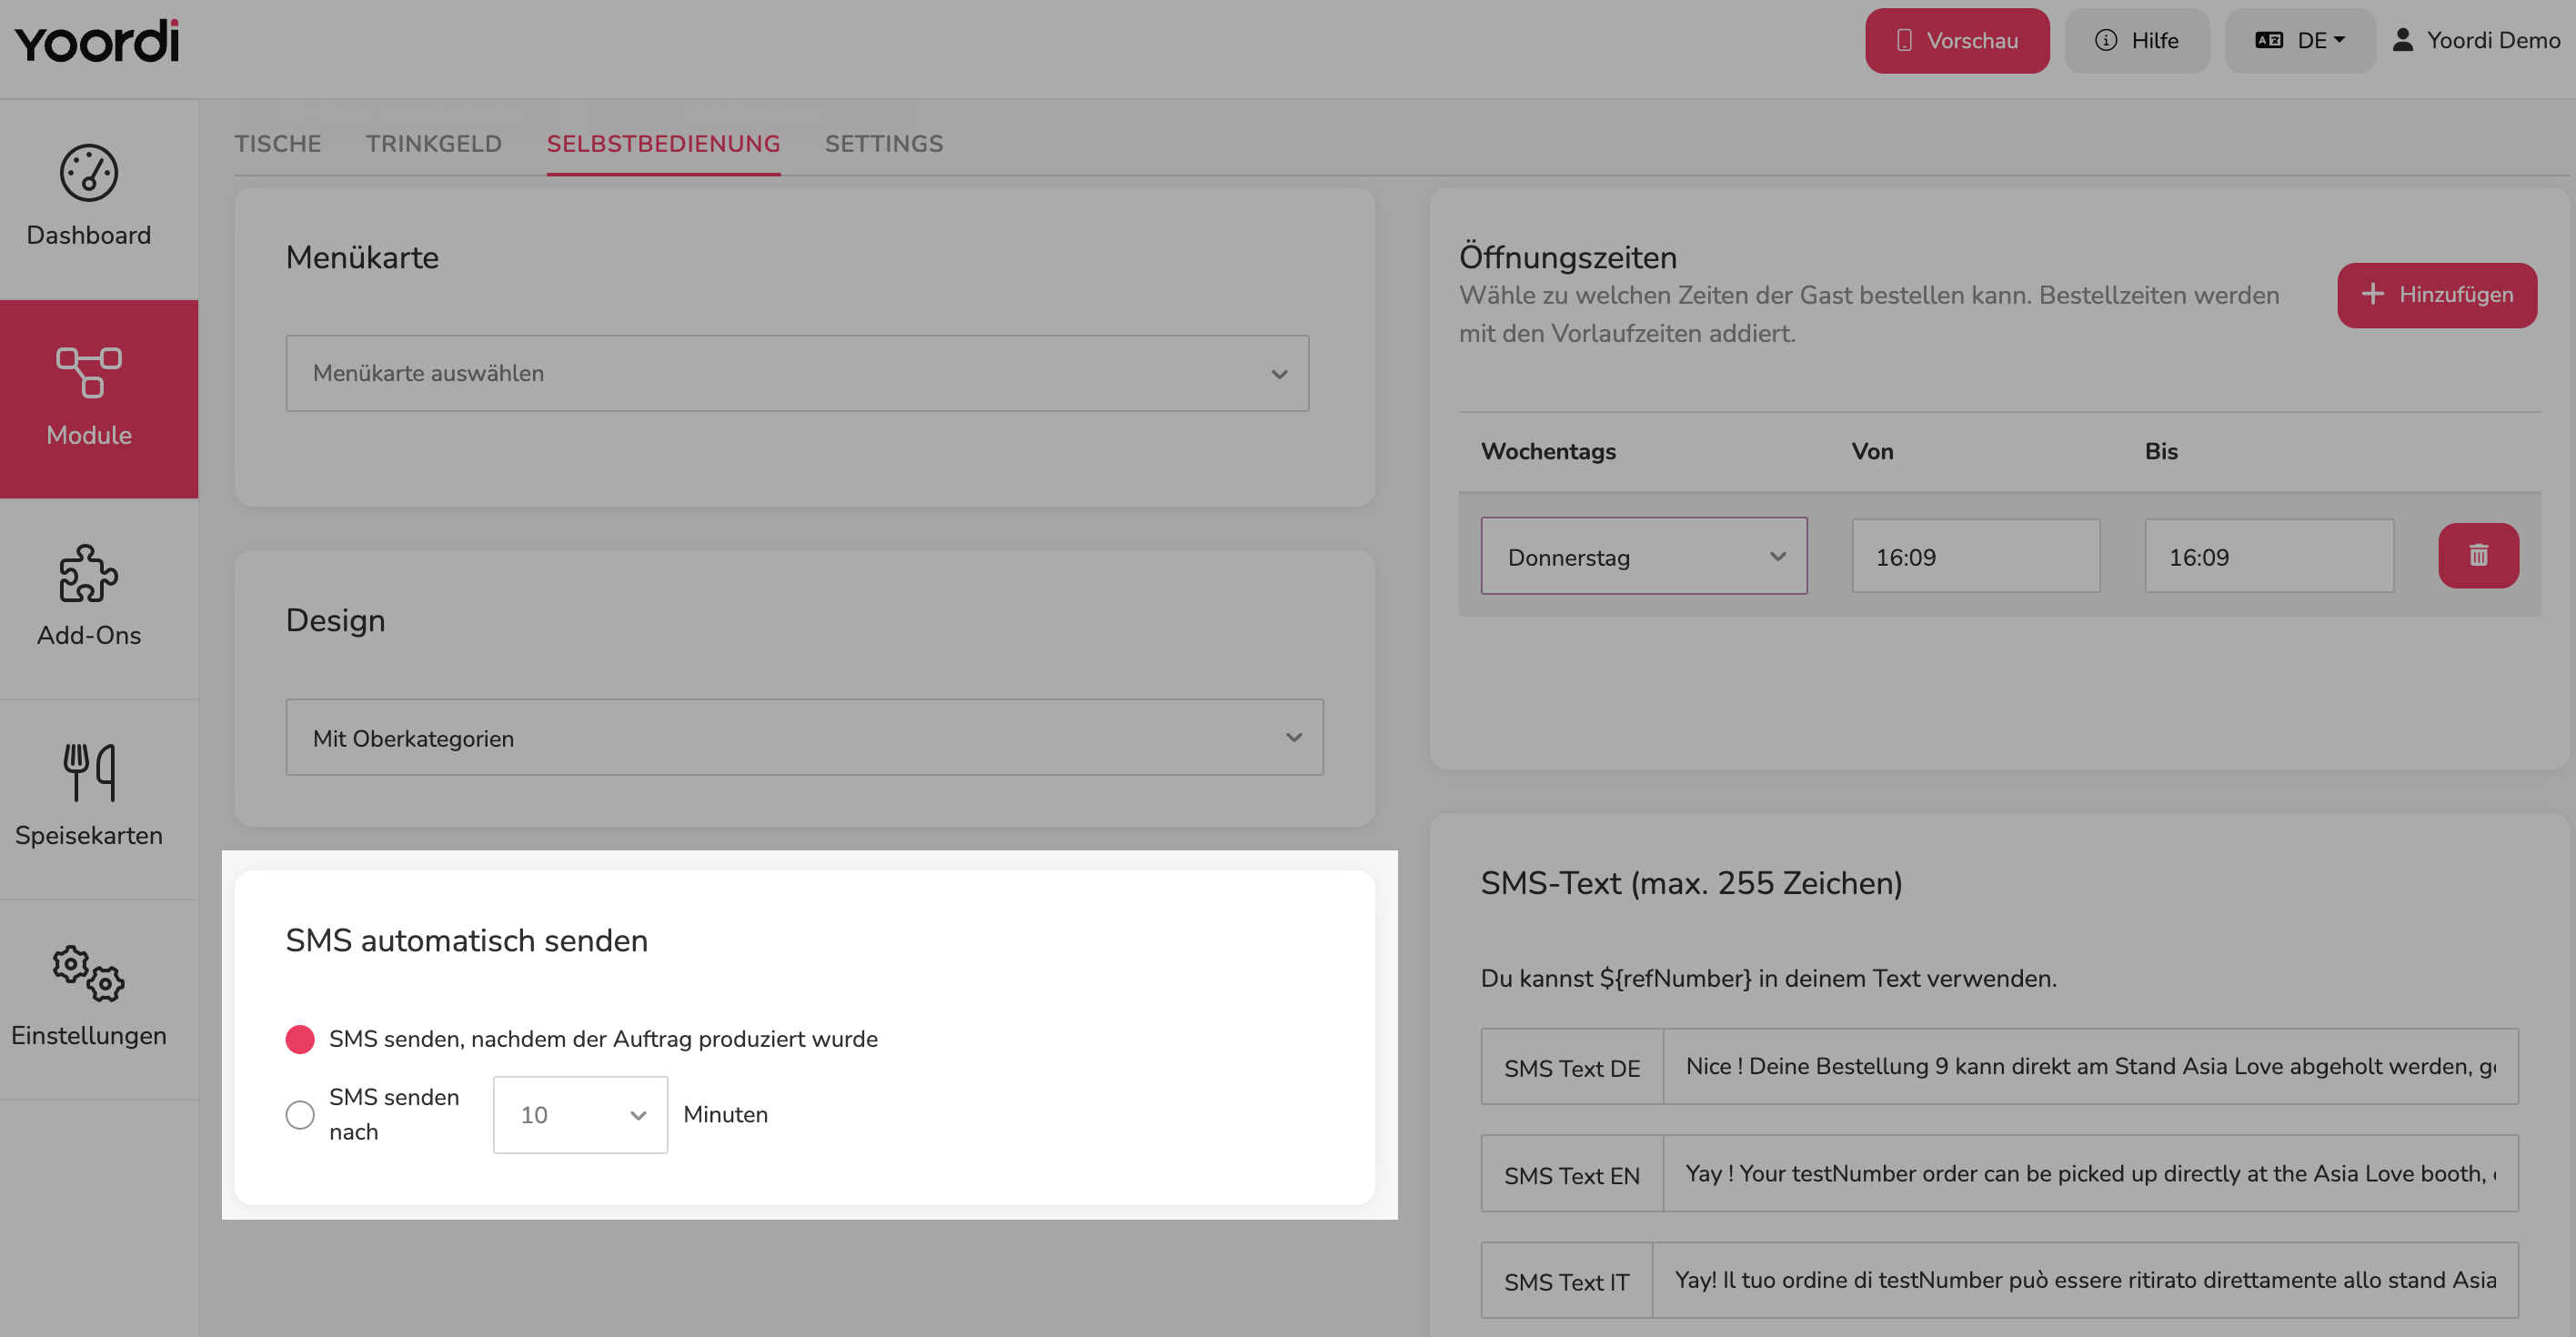Click the SMS automatisch senden heading

click(x=467, y=940)
